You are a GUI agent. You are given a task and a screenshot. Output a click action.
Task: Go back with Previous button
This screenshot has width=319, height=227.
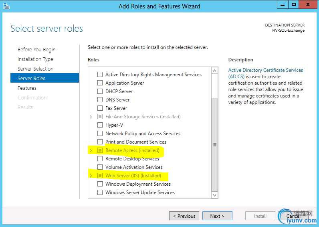[184, 216]
